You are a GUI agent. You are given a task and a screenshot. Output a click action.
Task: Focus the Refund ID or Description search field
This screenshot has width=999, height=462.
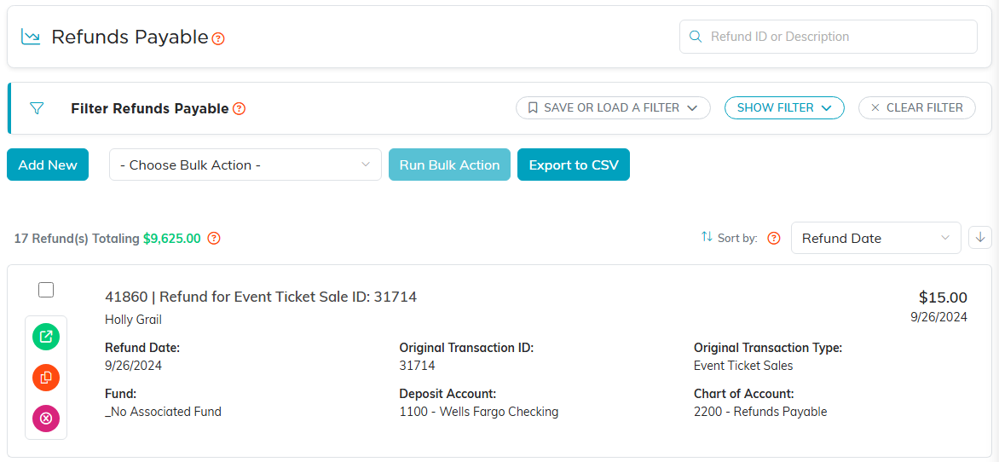[x=829, y=37]
